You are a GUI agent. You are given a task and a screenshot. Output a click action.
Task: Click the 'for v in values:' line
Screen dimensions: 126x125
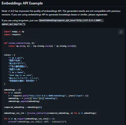pyautogui.click(x=13, y=93)
